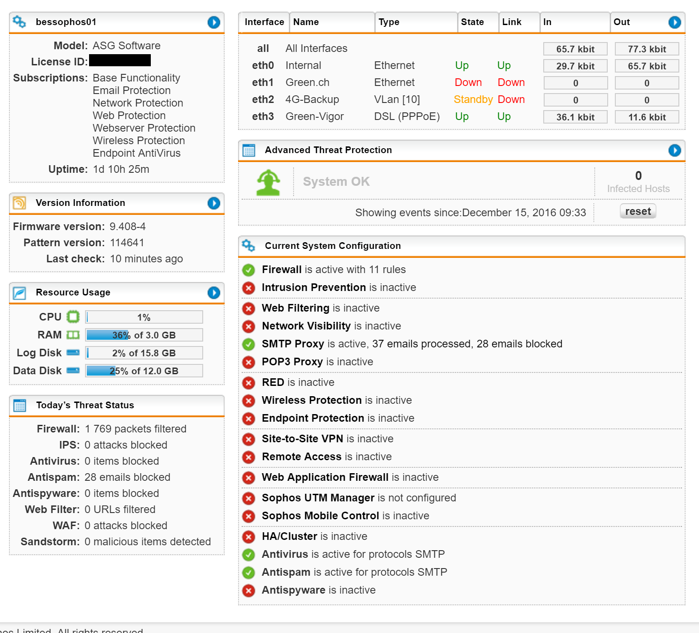
Task: Click the State column header
Action: pyautogui.click(x=472, y=22)
